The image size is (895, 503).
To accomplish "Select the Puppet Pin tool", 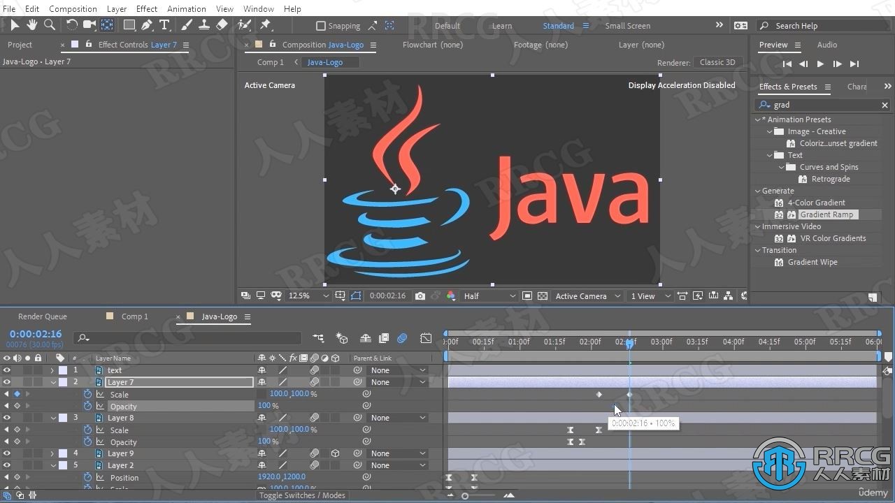I will click(265, 25).
